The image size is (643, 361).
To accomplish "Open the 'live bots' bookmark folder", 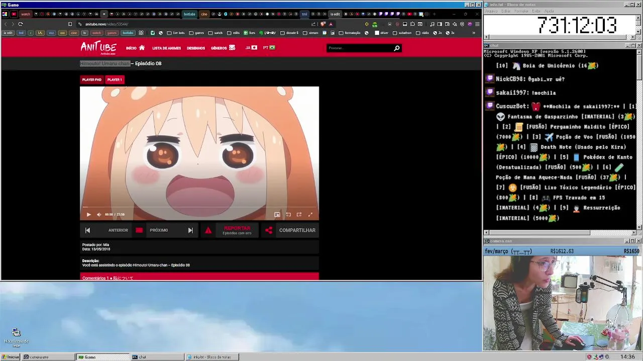I will 176,33.
